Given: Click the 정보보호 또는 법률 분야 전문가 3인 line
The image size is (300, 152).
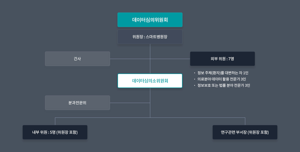Looking at the screenshot, I should (x=224, y=85).
